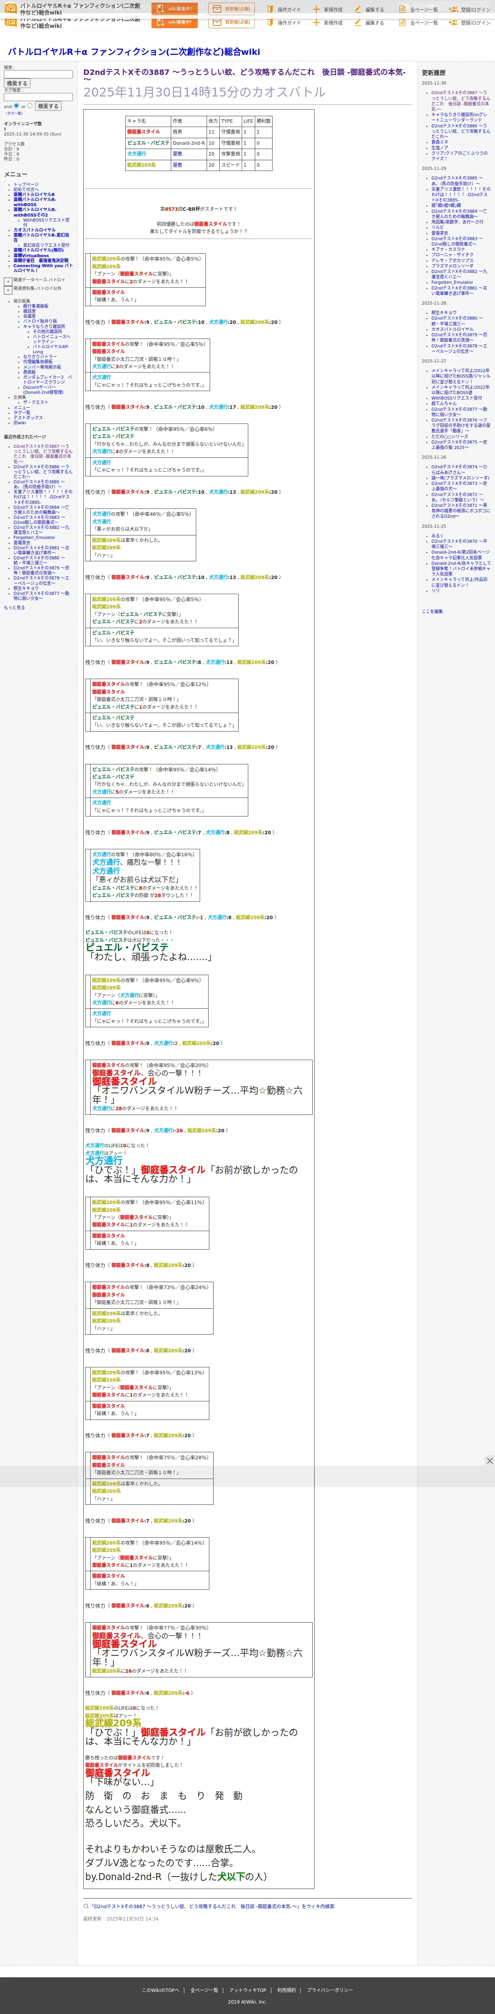The image size is (495, 2014).
Task: Open 代理編集依頼板 link
Action: (38, 362)
